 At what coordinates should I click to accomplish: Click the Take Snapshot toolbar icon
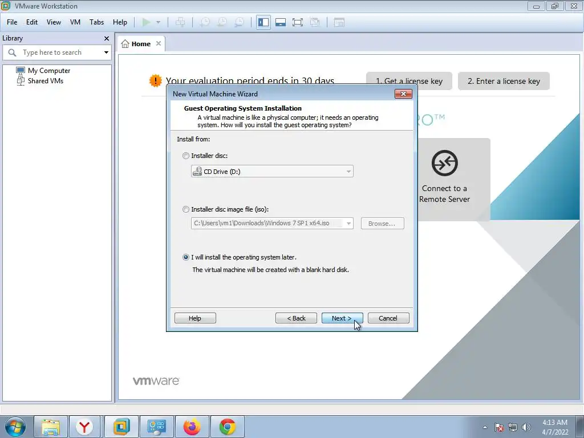(205, 22)
